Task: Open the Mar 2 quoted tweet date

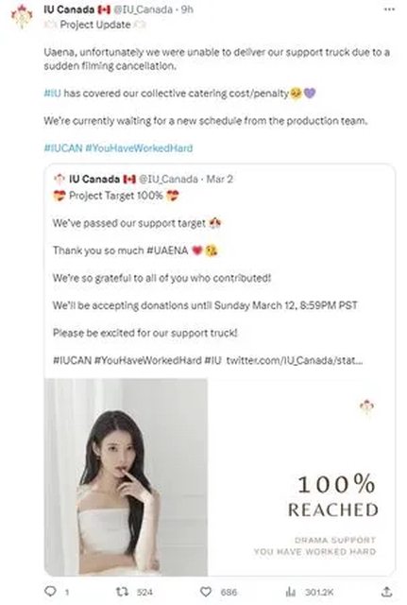Action: coord(220,179)
